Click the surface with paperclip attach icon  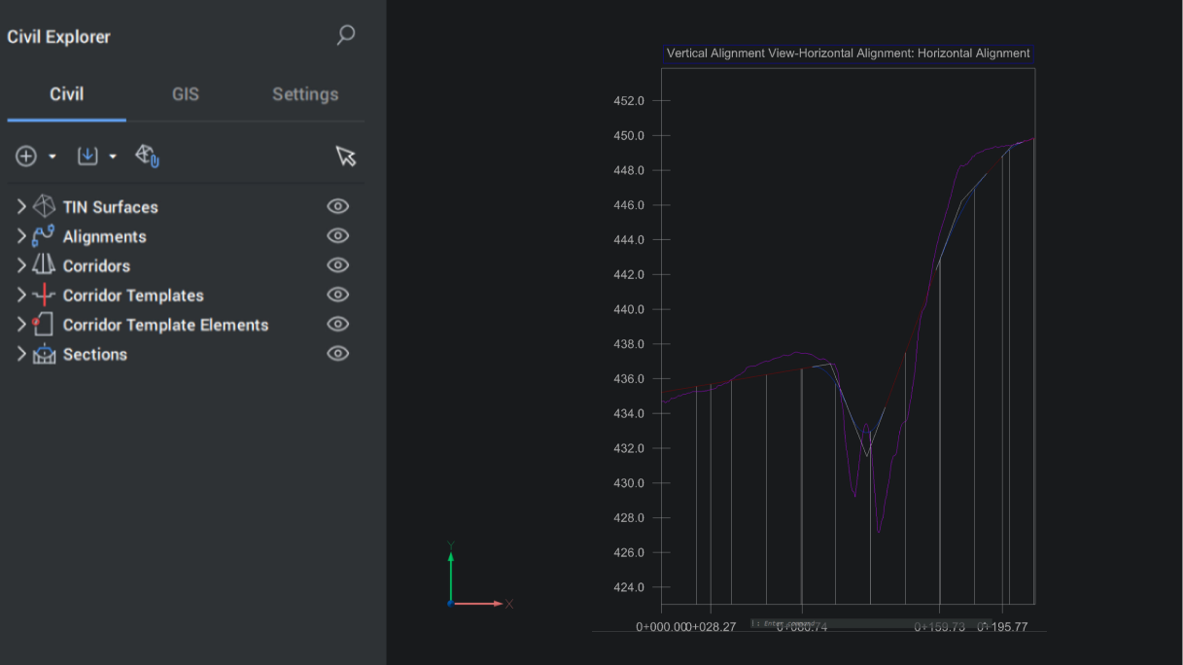(x=147, y=156)
